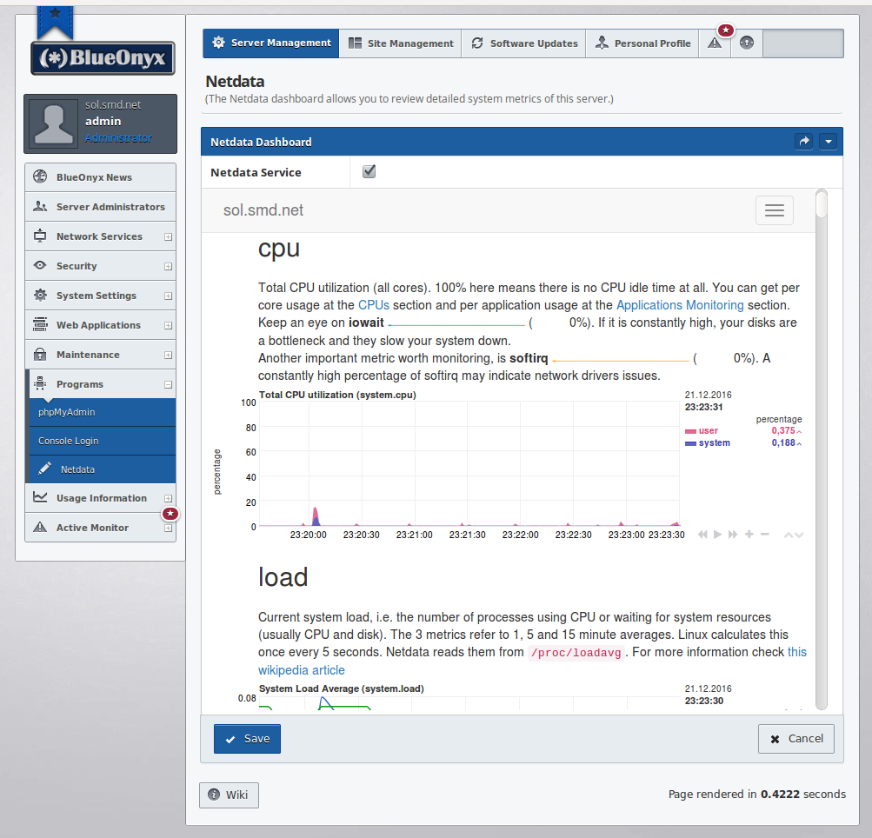Expand the Web Applications menu
Viewport: 872px width, 838px height.
168,325
